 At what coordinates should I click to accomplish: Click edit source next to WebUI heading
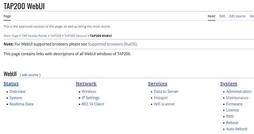(x=30, y=75)
